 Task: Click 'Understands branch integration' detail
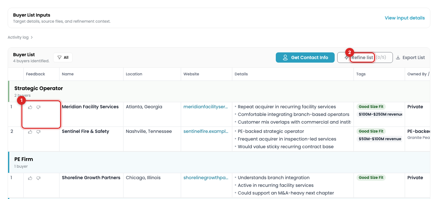[274, 178]
